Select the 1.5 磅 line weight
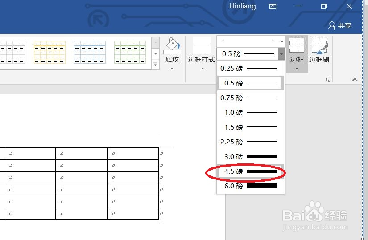The height and width of the screenshot is (240, 368). click(x=250, y=127)
